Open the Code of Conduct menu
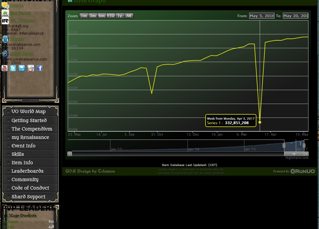Image resolution: width=319 pixels, height=229 pixels. coord(30,188)
